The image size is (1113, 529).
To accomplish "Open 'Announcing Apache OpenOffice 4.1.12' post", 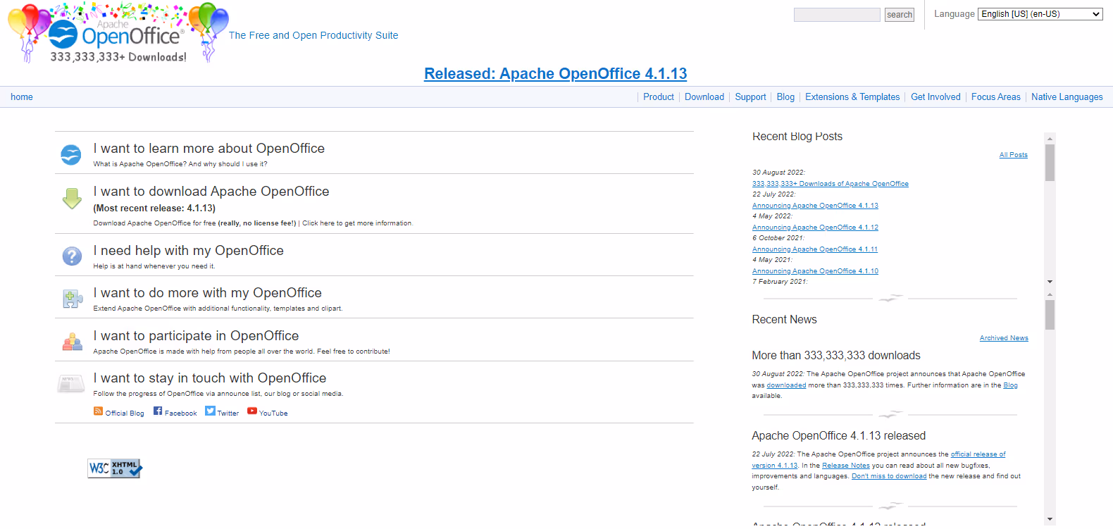I will 815,228.
